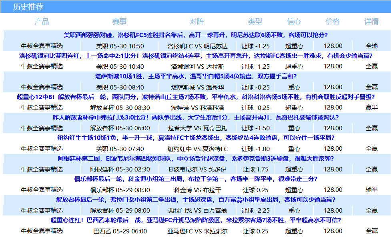Click event cell 美职 05-30 08:40
The height and width of the screenshot is (237, 391).
[120, 87]
